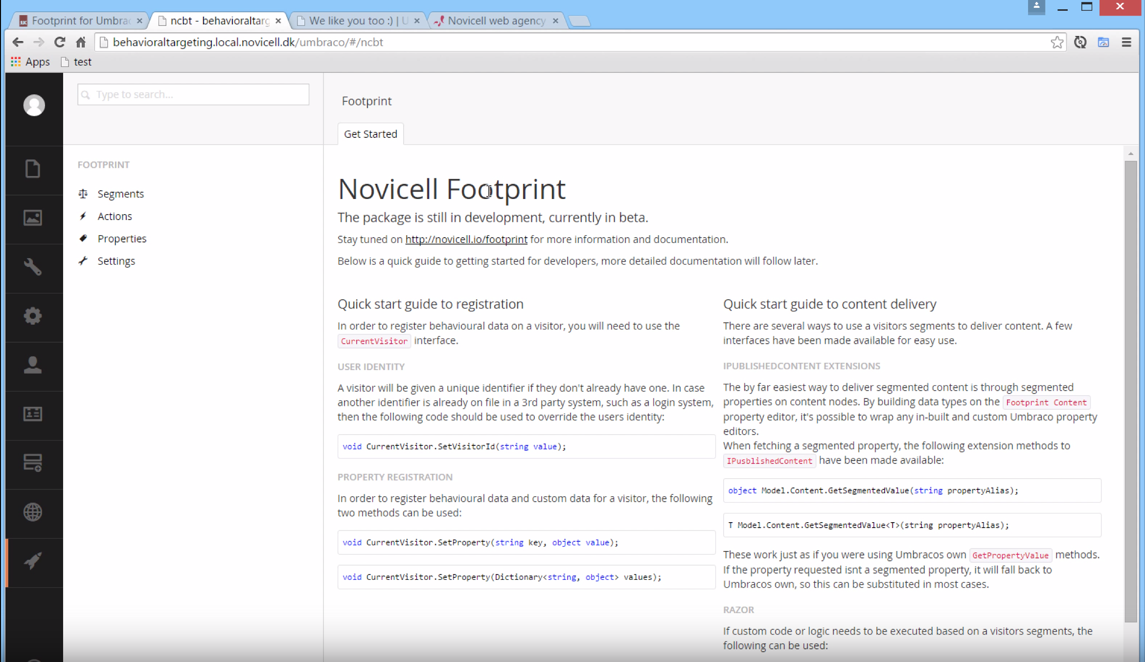The width and height of the screenshot is (1145, 662).
Task: Click the Settings wrench icon in tree
Action: click(83, 261)
